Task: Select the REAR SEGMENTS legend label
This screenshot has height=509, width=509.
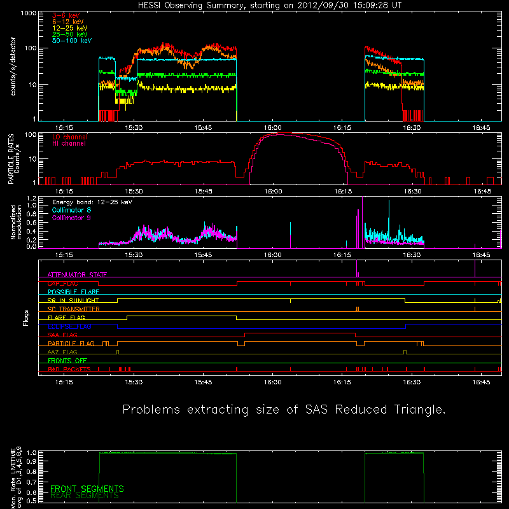Action: (85, 496)
